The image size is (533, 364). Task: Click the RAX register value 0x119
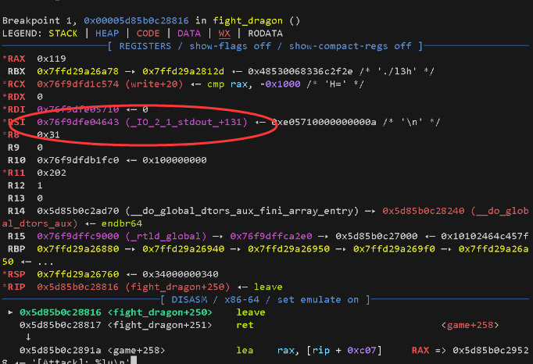click(x=52, y=59)
